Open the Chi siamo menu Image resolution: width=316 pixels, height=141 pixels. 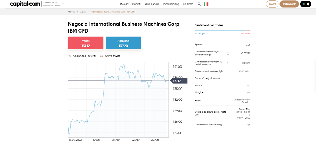pos(188,4)
